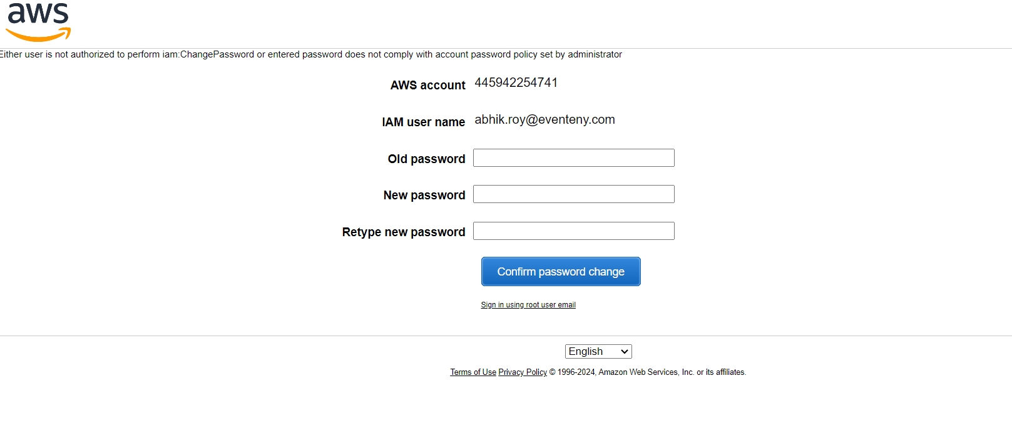Screen dimensions: 1012x448
Task: Expand language selector via its chevron arrow
Action: click(x=624, y=352)
